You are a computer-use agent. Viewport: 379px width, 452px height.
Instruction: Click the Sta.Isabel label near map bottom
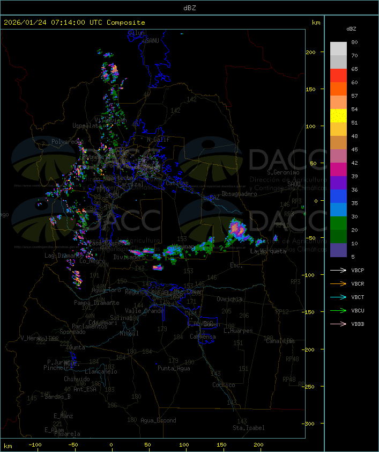(x=248, y=428)
